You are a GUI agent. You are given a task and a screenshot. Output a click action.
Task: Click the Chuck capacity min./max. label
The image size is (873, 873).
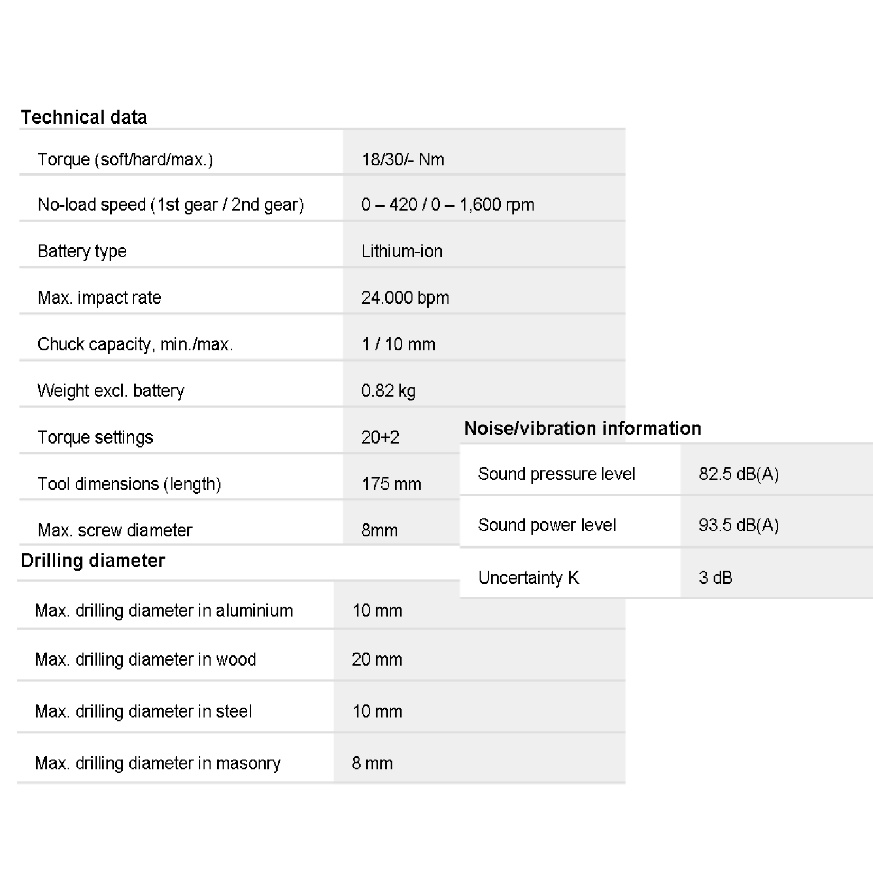pos(135,344)
